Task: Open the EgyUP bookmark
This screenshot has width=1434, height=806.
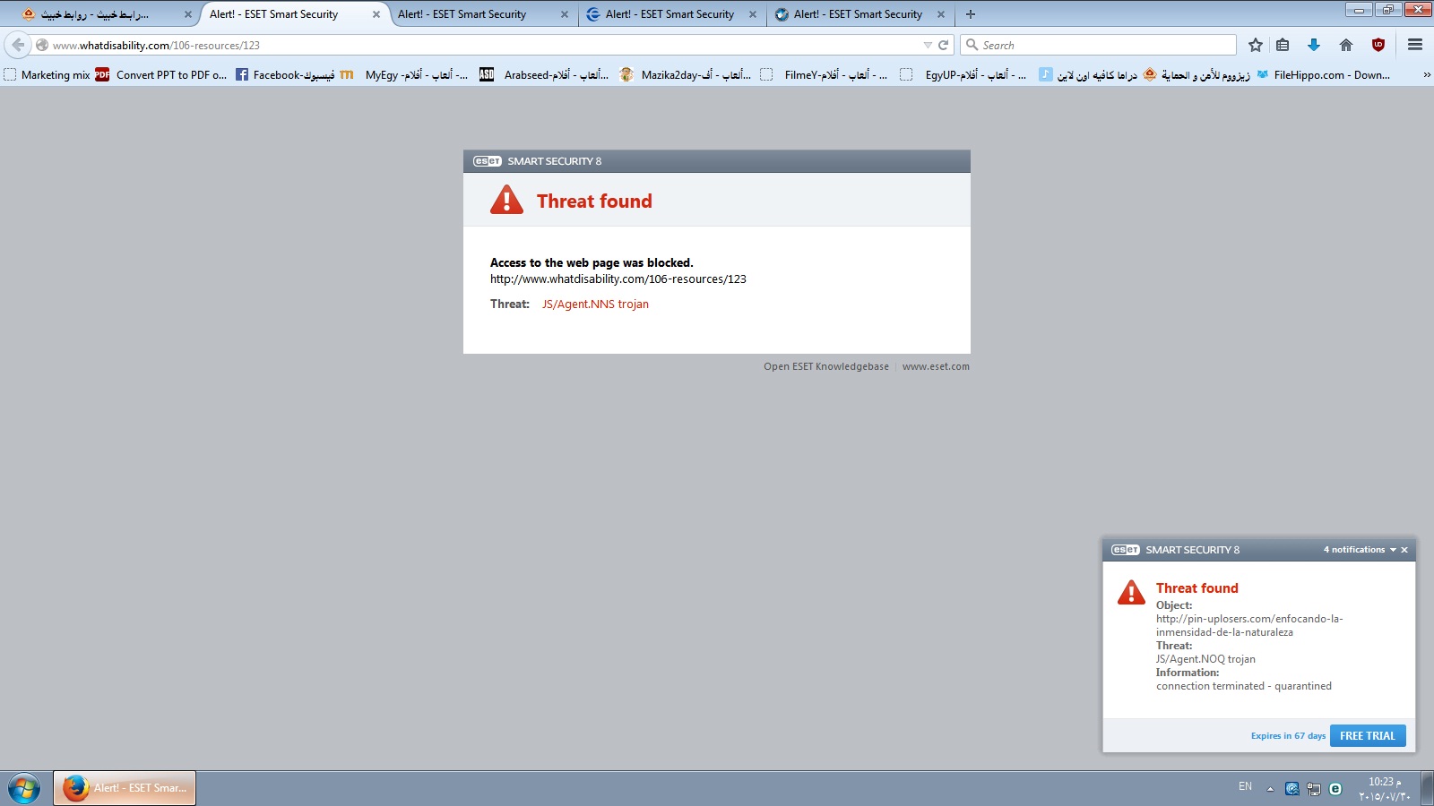Action: (963, 75)
